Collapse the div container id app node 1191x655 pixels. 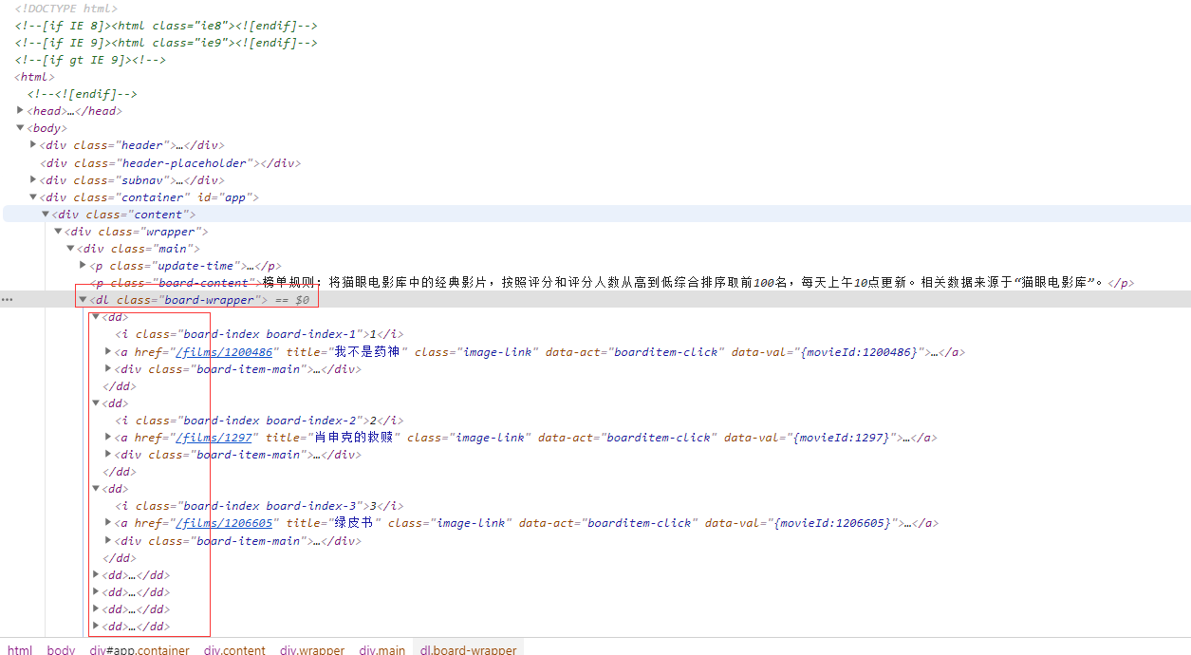tap(33, 196)
